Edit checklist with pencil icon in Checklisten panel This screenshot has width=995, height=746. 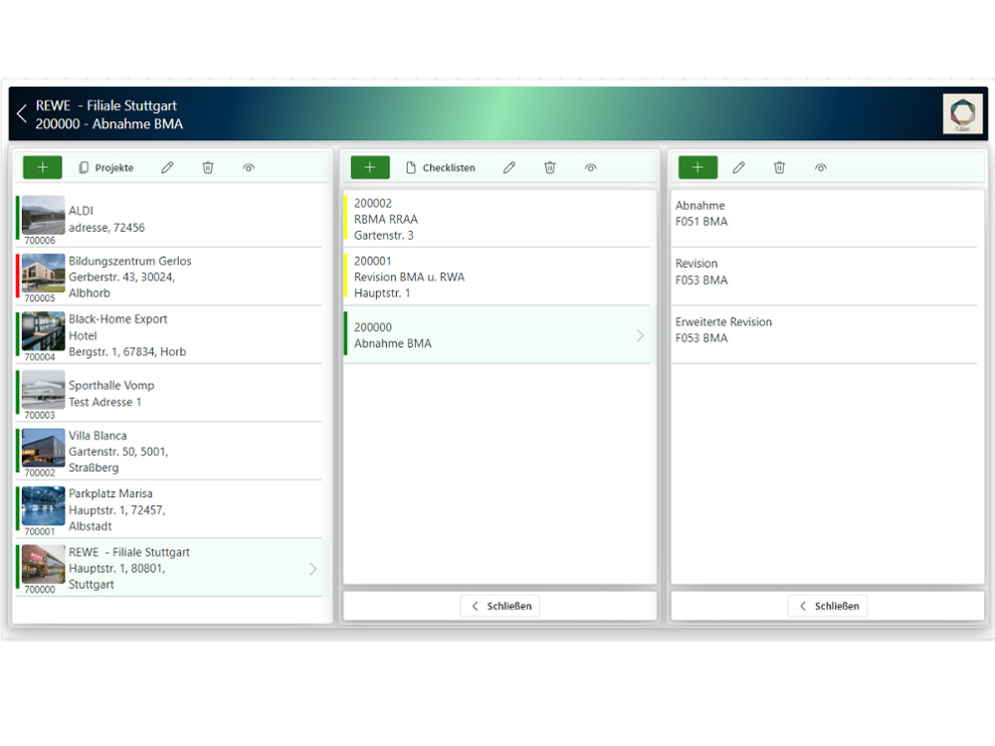coord(508,167)
